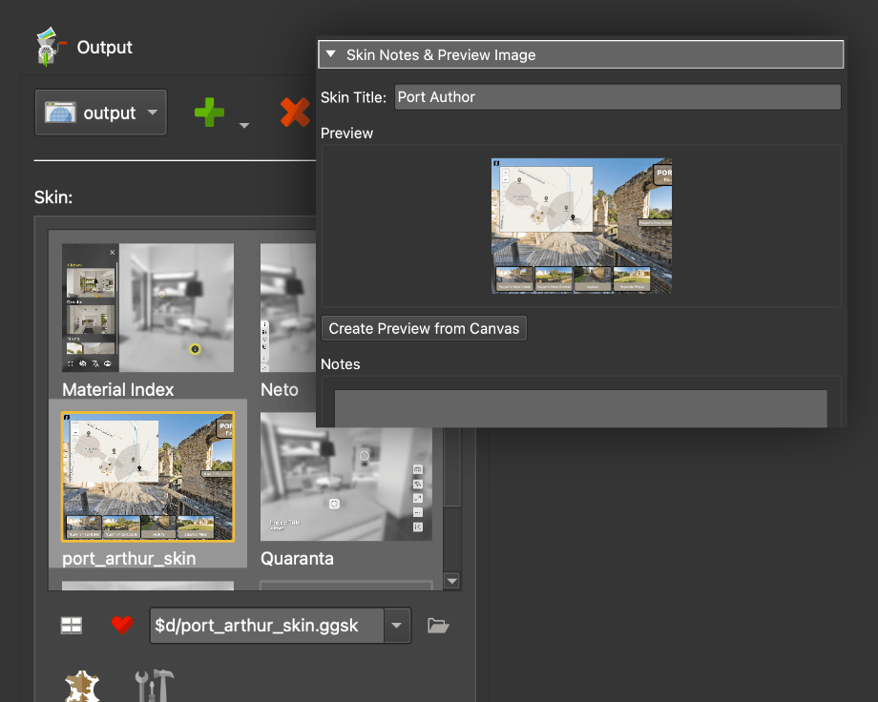Click the skin list scroll down arrow
878x702 pixels.
point(452,580)
